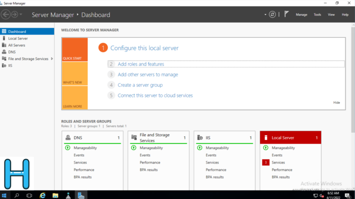
Task: Click Local Server Manageability status icon
Action: (266, 148)
